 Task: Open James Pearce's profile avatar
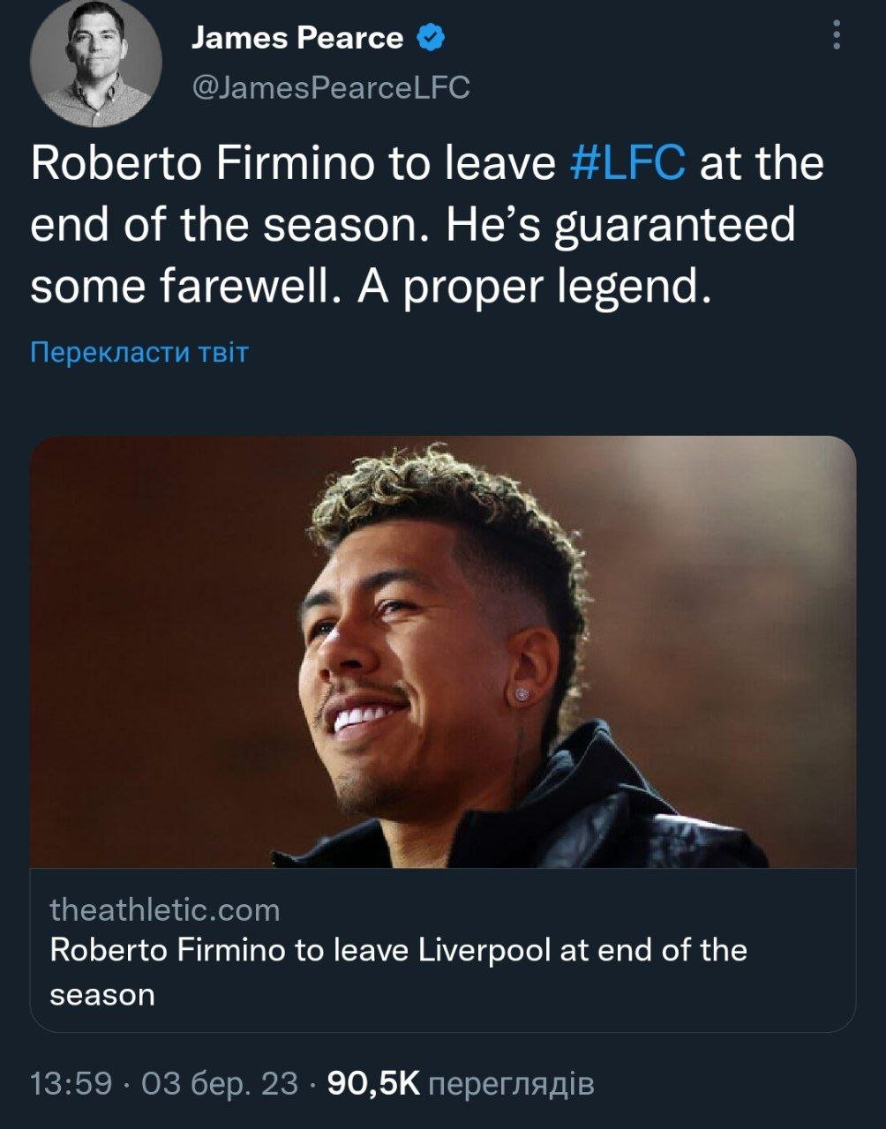point(96,64)
